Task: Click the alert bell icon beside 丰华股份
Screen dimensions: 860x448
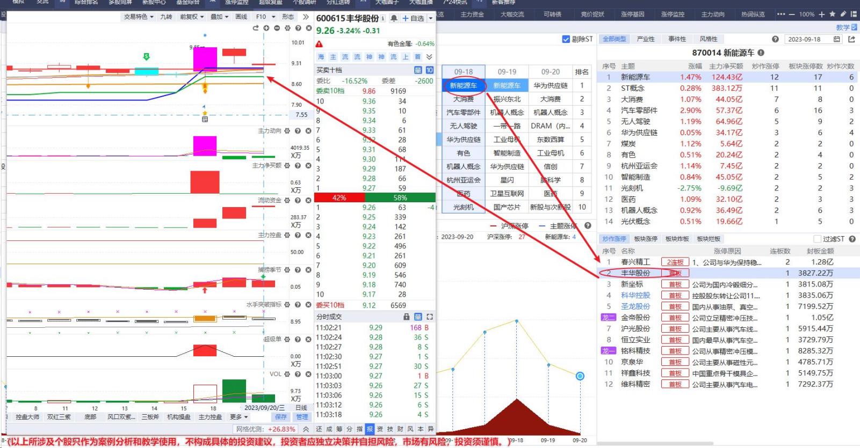Action: point(394,18)
